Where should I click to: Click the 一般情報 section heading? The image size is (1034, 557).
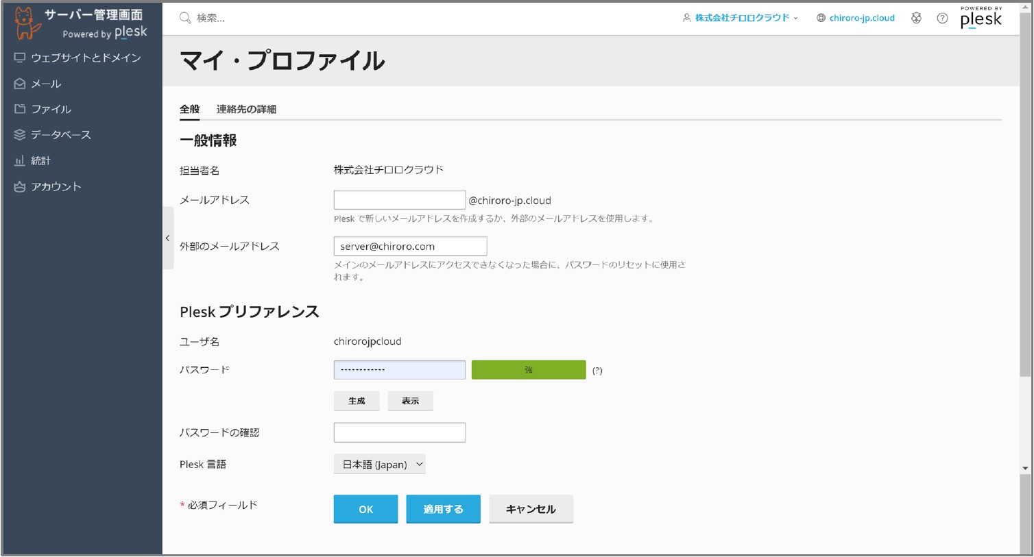pyautogui.click(x=208, y=140)
